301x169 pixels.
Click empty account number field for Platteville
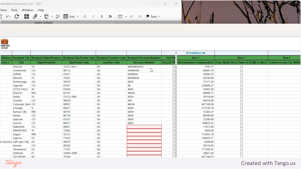[144, 127]
